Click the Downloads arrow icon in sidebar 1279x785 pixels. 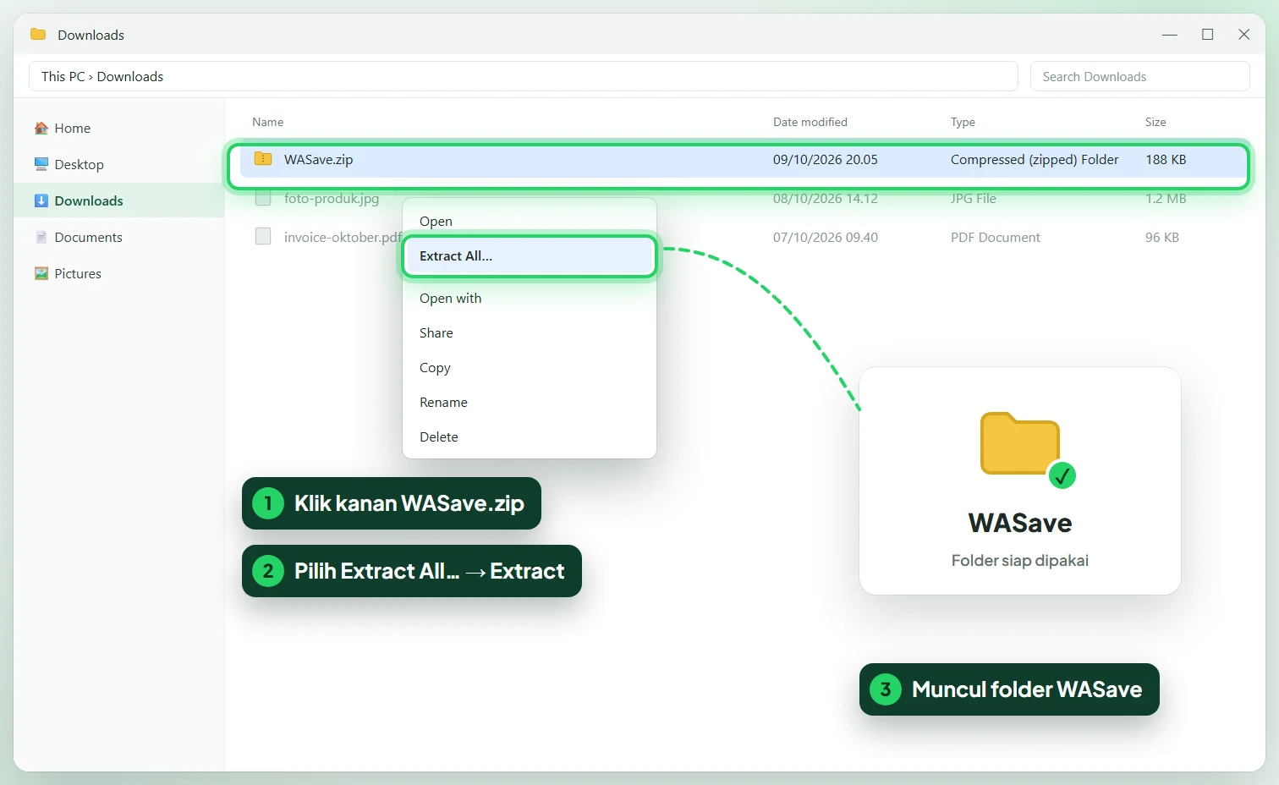[41, 200]
